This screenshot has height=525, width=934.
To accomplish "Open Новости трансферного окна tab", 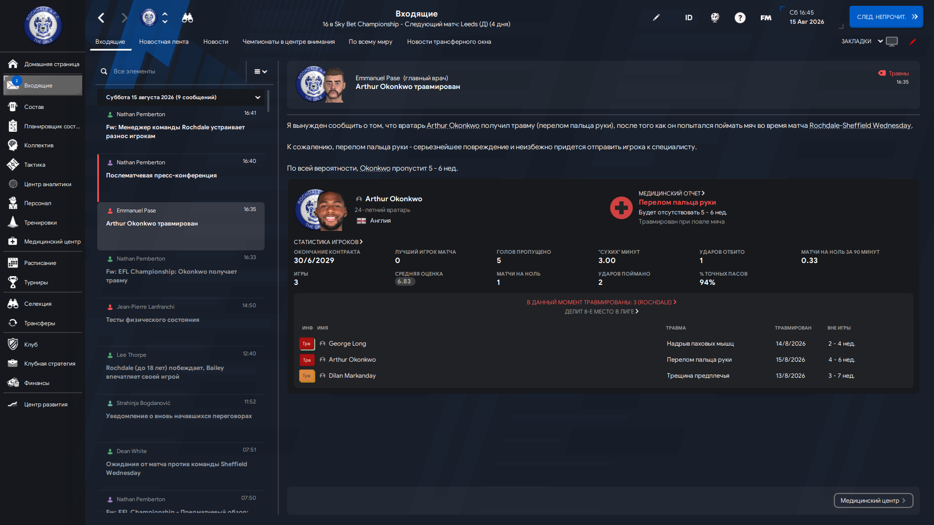I will (449, 42).
